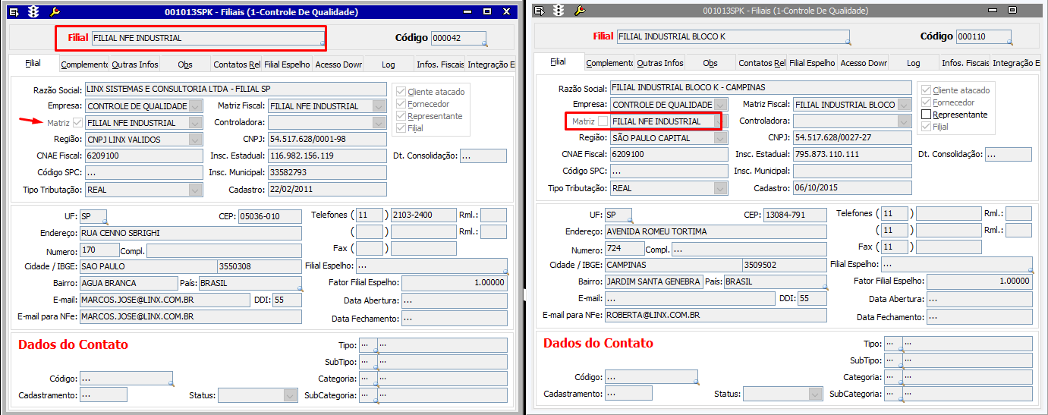This screenshot has width=1048, height=415.
Task: Open Controladora dropdown in left window
Action: pyautogui.click(x=379, y=123)
